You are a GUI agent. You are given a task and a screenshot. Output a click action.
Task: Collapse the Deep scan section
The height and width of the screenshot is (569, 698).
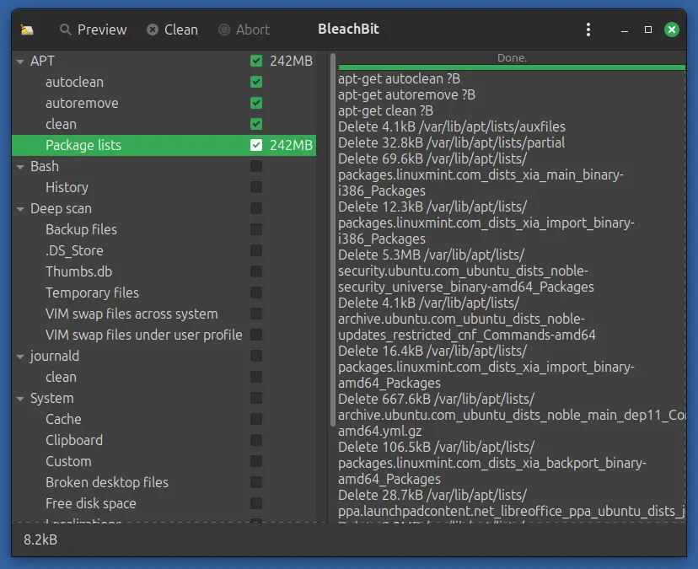click(x=19, y=208)
